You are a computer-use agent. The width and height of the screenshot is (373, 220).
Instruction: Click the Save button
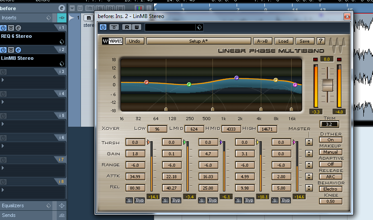pos(304,41)
